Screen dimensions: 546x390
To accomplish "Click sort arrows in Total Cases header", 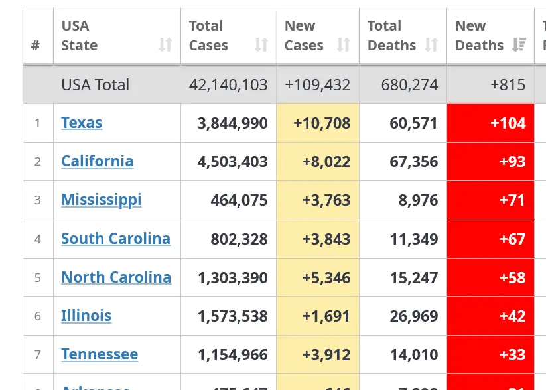I will pos(261,45).
